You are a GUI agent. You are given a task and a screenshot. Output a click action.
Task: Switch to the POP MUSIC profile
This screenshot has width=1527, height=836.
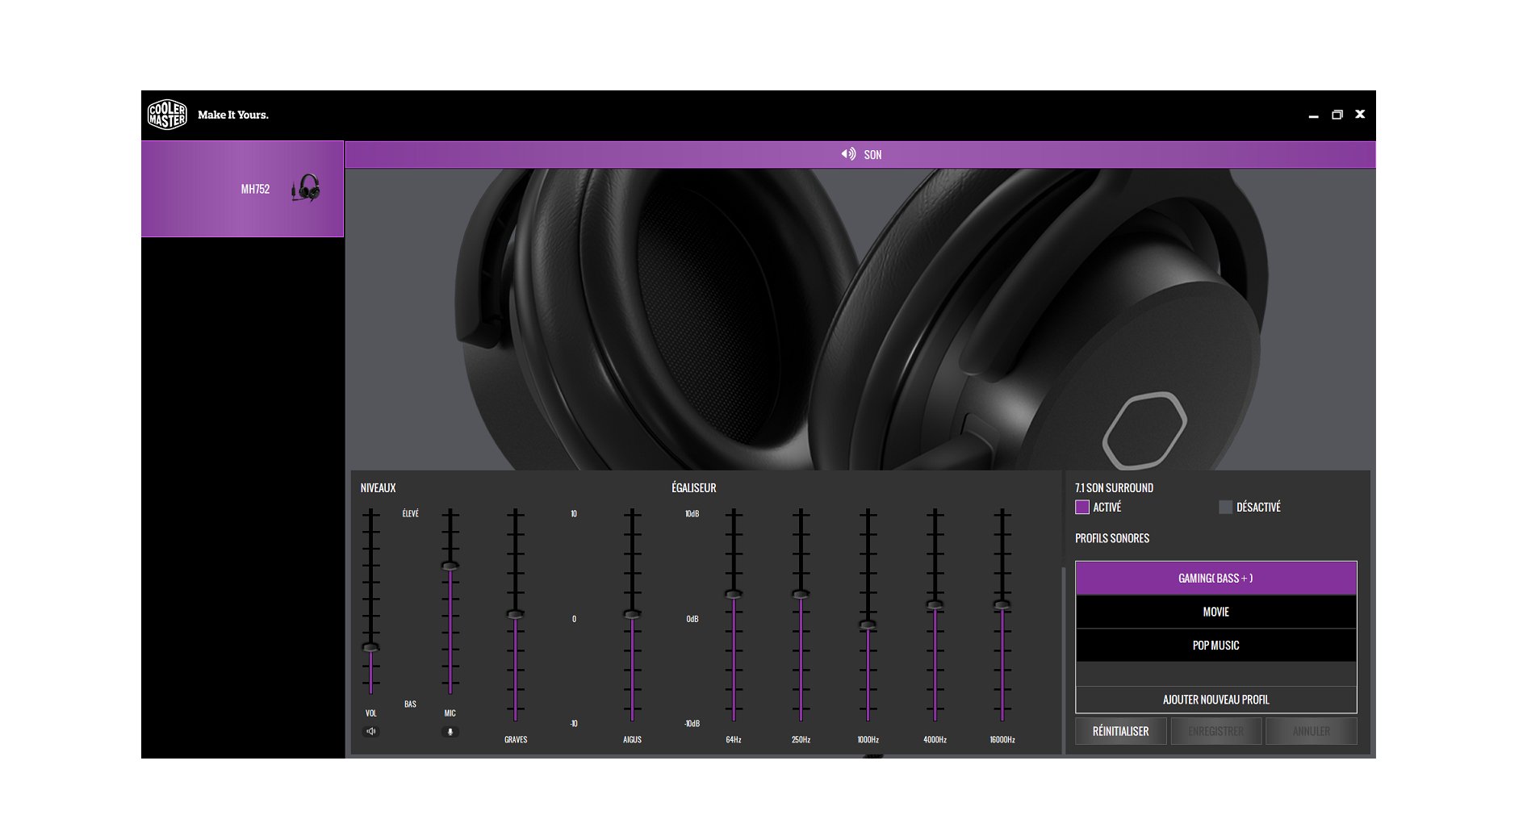tap(1215, 646)
